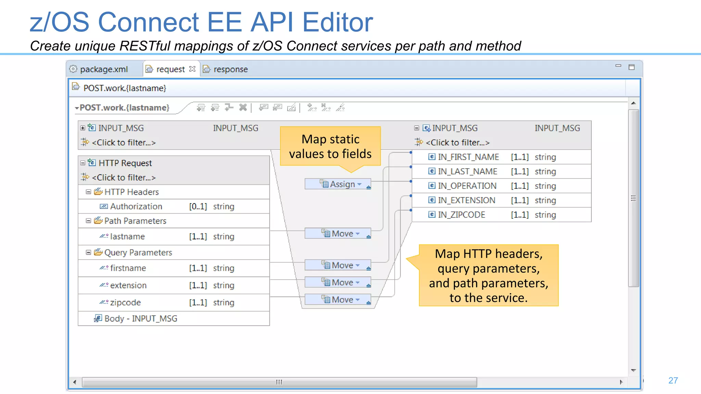701x394 pixels.
Task: Close the request tab
Action: pyautogui.click(x=192, y=69)
